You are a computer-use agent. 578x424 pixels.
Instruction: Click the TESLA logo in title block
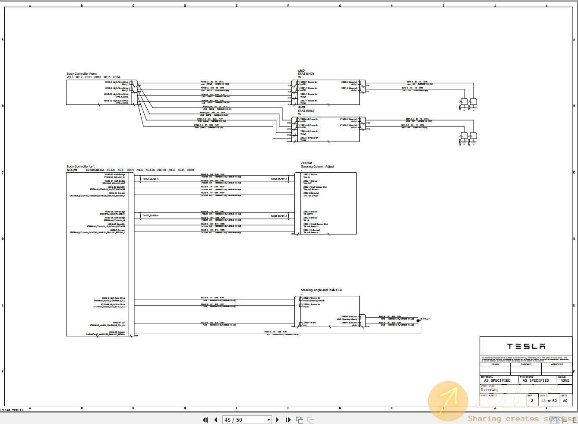click(x=526, y=346)
